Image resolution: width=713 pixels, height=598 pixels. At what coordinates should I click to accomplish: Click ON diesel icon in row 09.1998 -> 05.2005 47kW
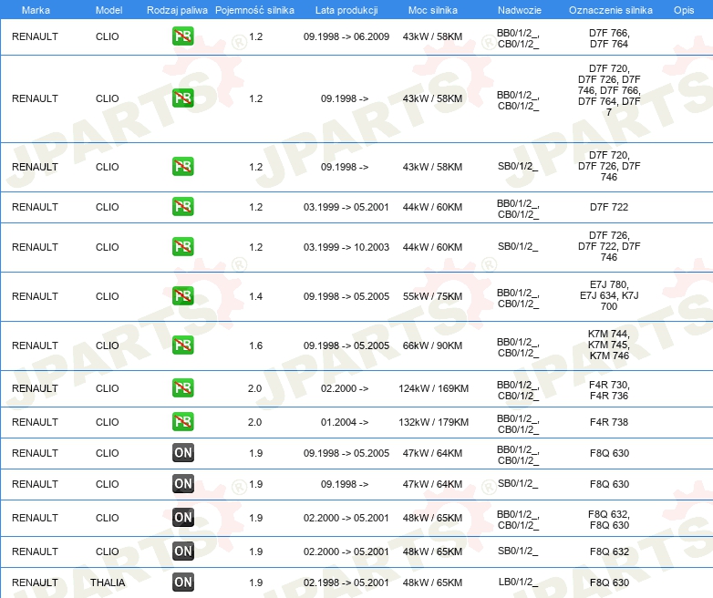[182, 452]
